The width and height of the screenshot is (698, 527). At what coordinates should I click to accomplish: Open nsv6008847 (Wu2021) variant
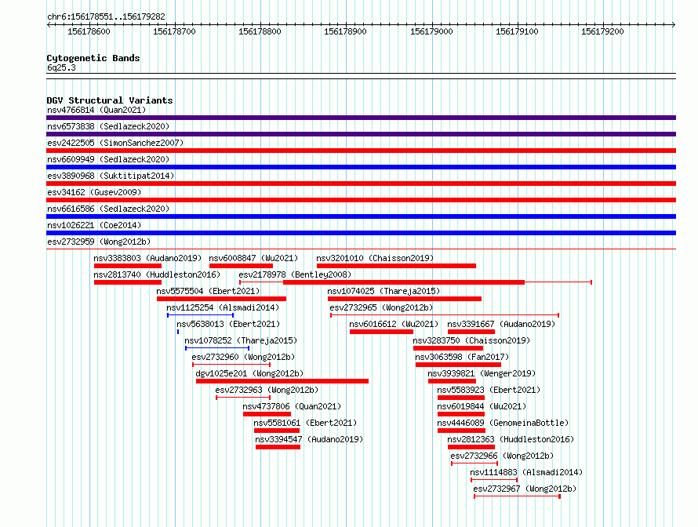pyautogui.click(x=253, y=258)
